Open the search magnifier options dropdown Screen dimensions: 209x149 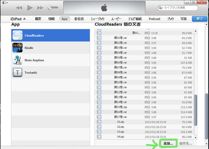(160, 8)
